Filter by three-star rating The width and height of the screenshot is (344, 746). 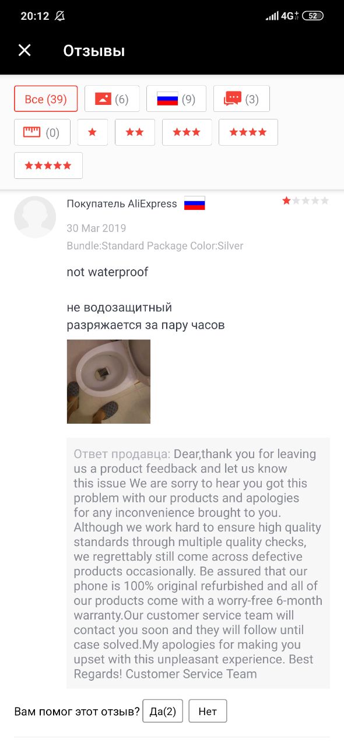pyautogui.click(x=187, y=132)
